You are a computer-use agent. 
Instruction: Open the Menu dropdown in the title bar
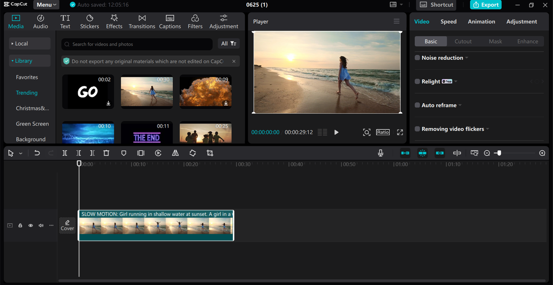[46, 5]
